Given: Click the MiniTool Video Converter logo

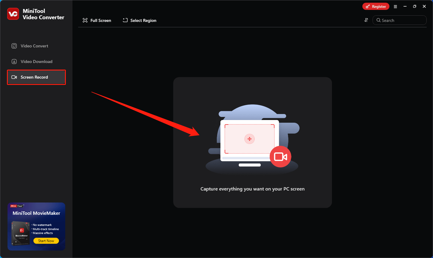Looking at the screenshot, I should tap(13, 14).
